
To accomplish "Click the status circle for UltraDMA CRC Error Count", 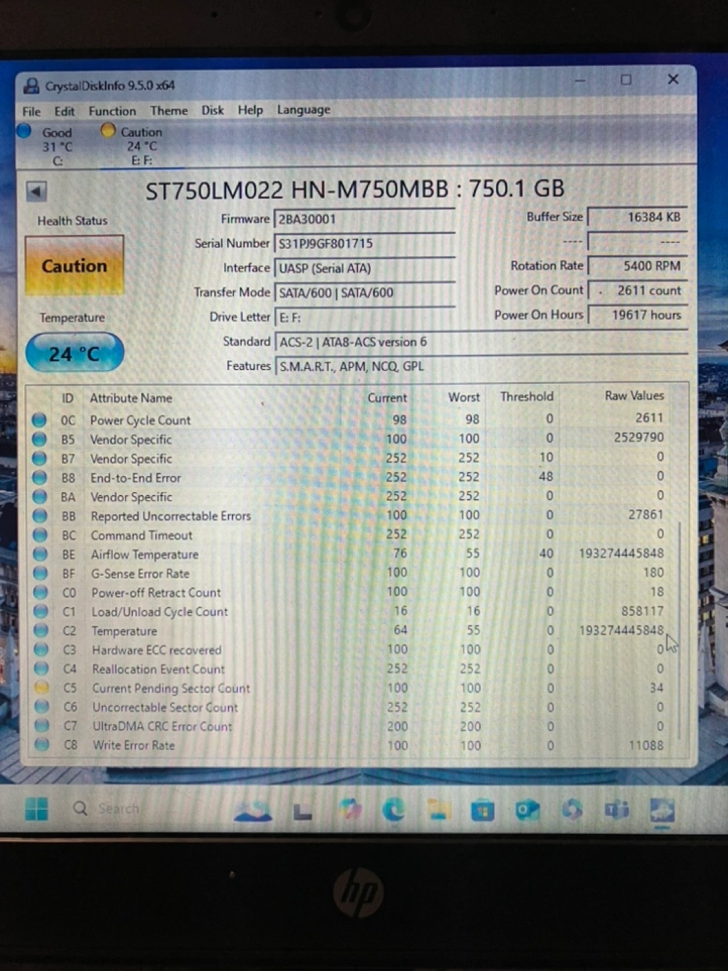I will tap(42, 726).
